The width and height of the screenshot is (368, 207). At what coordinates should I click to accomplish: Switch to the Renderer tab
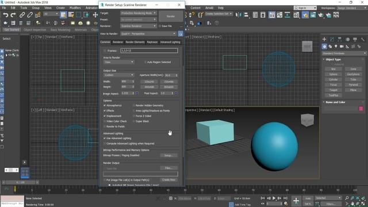tap(118, 42)
